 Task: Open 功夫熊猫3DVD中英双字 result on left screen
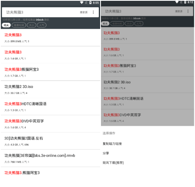point(50,124)
